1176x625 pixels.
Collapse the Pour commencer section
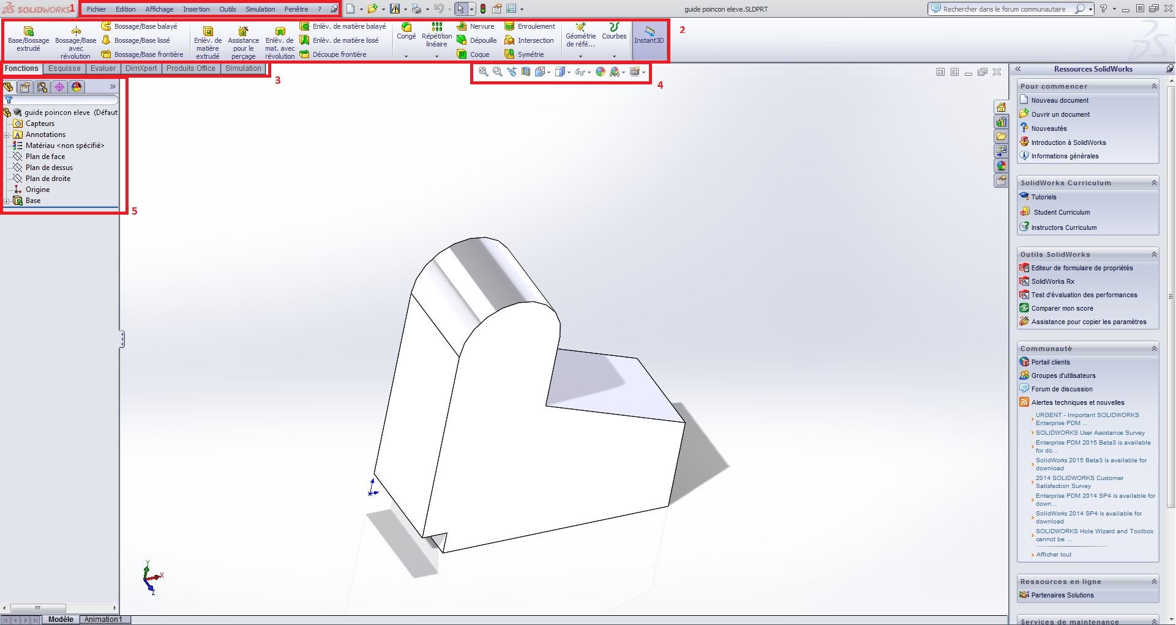coord(1154,86)
